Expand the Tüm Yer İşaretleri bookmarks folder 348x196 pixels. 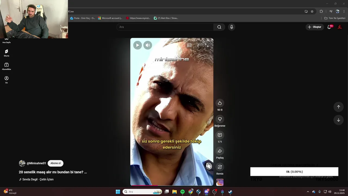click(335, 18)
